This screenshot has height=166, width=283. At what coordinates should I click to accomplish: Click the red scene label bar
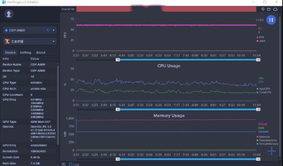[166, 9]
